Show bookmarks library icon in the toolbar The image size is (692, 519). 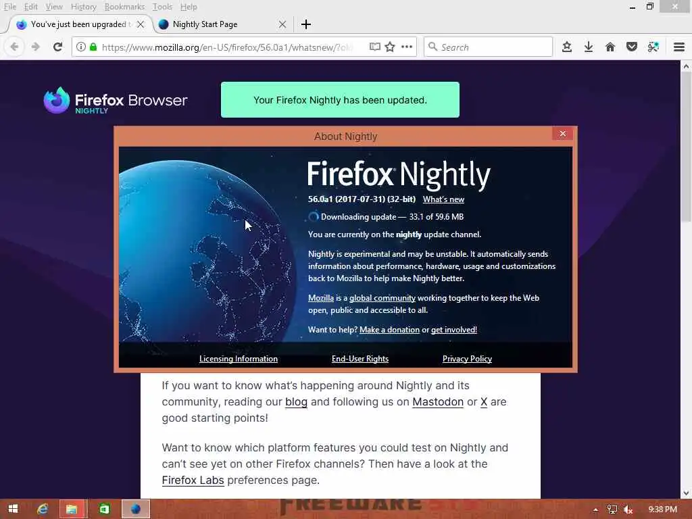(x=567, y=47)
